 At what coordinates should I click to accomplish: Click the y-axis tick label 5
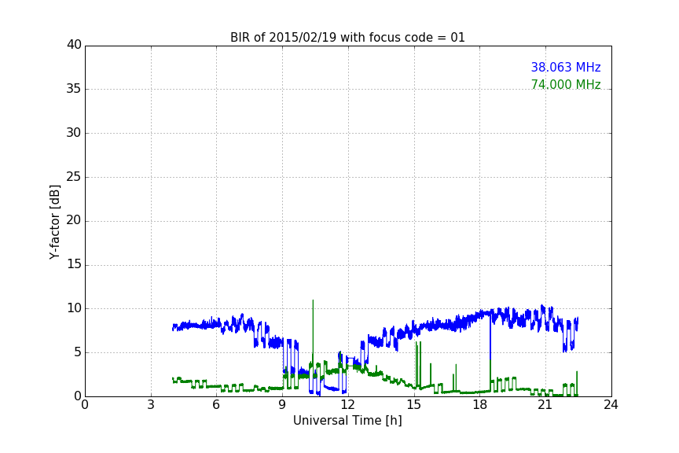[x=78, y=352]
